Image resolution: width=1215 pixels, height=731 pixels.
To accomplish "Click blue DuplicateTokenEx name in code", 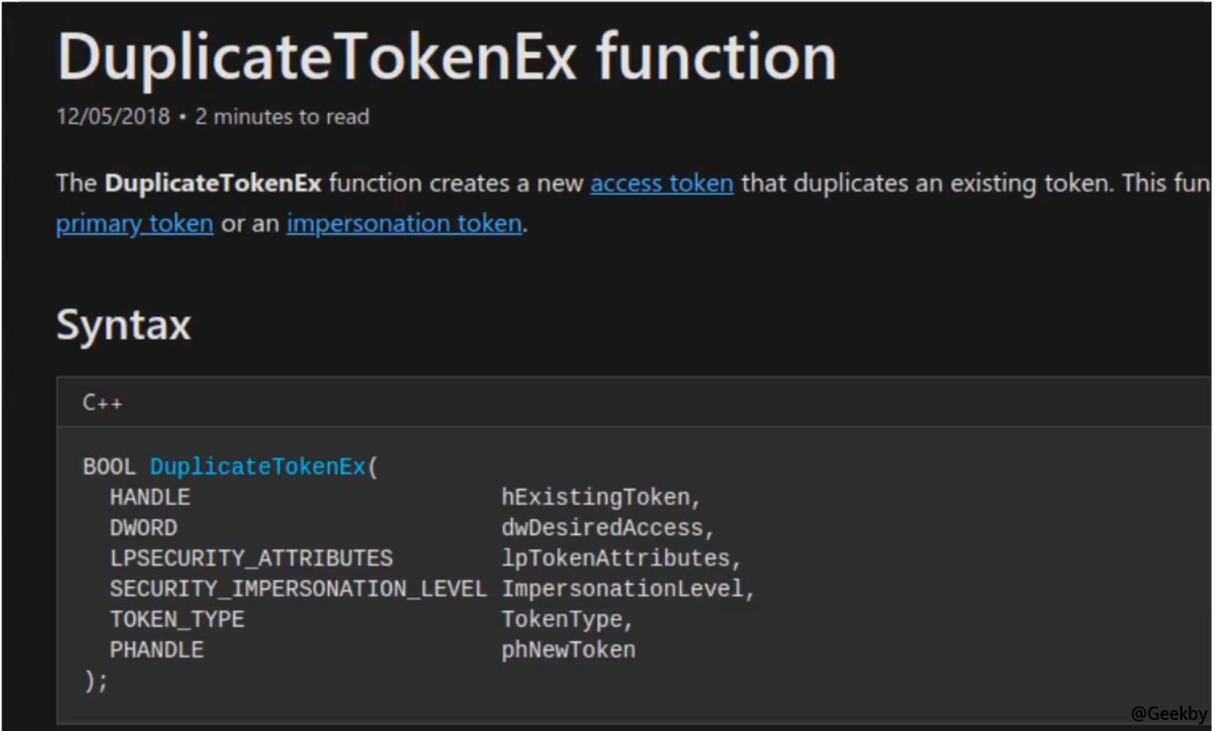I will pos(257,467).
